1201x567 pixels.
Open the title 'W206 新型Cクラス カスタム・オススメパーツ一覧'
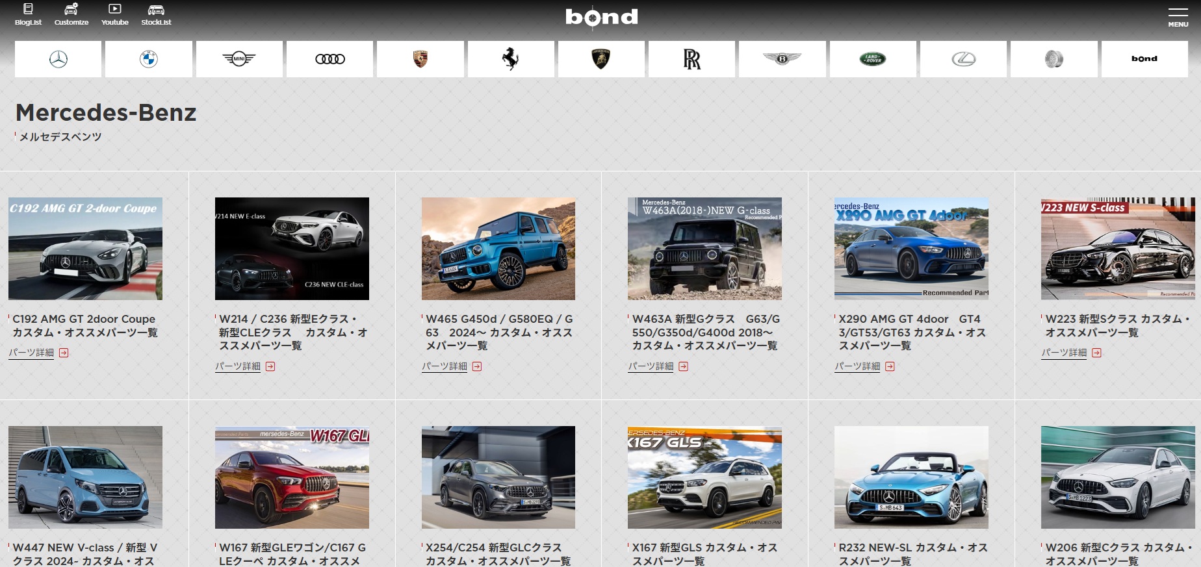tap(1118, 555)
